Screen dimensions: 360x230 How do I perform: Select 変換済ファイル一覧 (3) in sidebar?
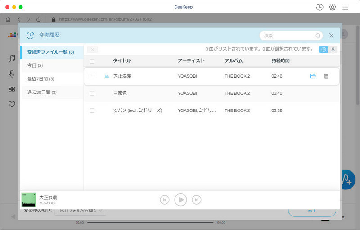(x=52, y=52)
